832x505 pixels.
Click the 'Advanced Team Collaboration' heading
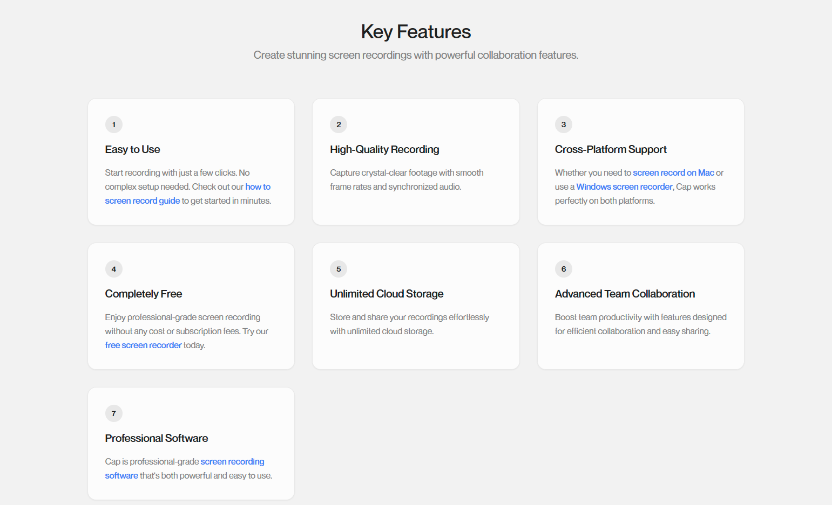[625, 294]
